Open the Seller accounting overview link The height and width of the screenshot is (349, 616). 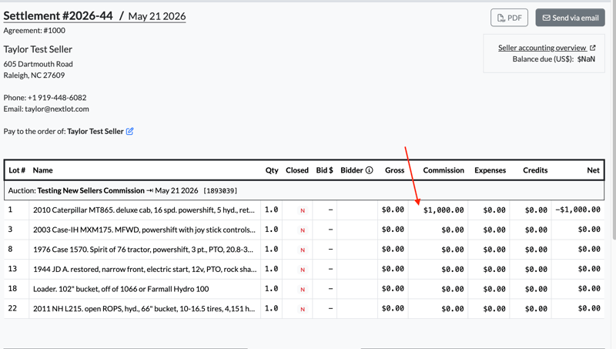coord(542,48)
